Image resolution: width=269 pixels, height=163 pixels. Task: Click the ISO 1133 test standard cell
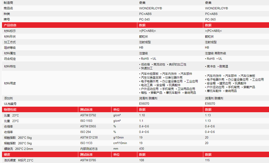tap(86, 143)
